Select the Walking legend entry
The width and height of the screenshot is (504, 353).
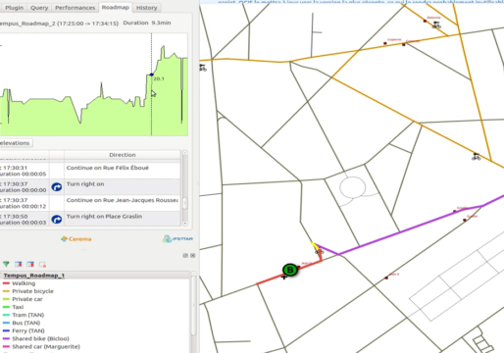click(24, 283)
